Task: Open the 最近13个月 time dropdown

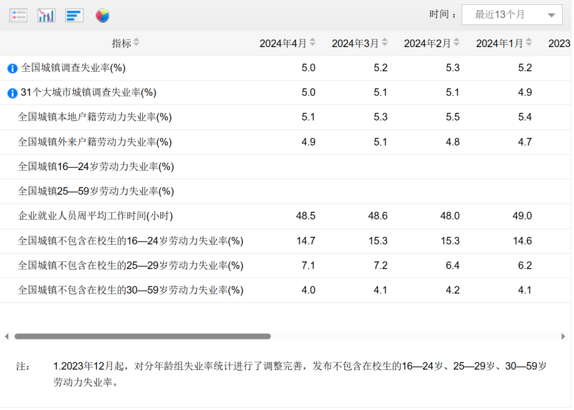Action: [x=512, y=14]
